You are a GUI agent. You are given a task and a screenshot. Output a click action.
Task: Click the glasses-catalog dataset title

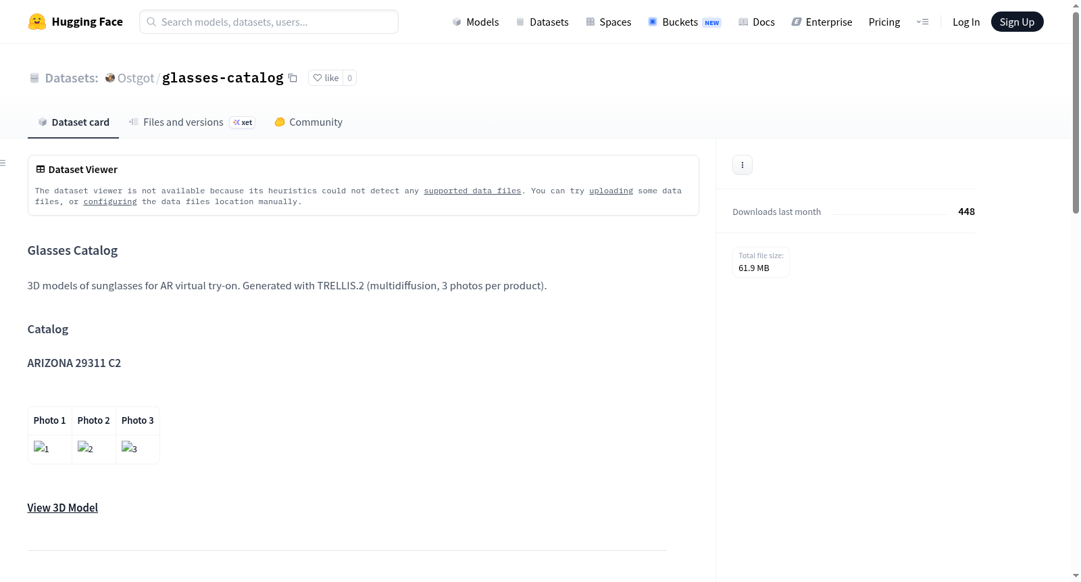(223, 78)
